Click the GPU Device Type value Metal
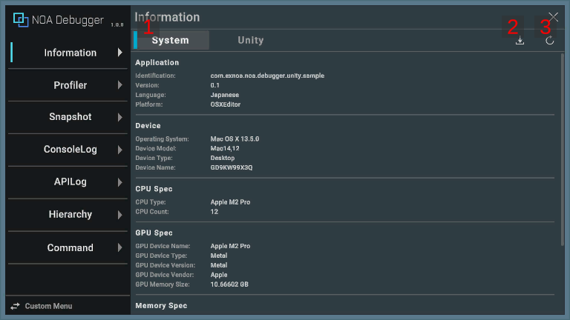This screenshot has width=570, height=320. pyautogui.click(x=219, y=256)
